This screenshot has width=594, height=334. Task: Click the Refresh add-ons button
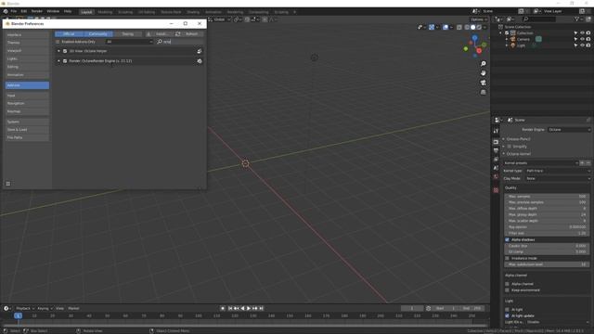[x=188, y=34]
